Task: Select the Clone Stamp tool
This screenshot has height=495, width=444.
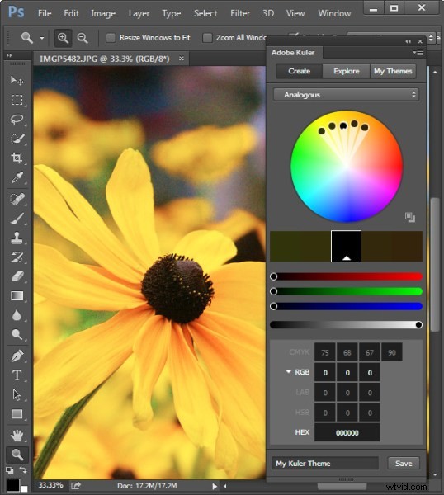Action: (x=17, y=238)
